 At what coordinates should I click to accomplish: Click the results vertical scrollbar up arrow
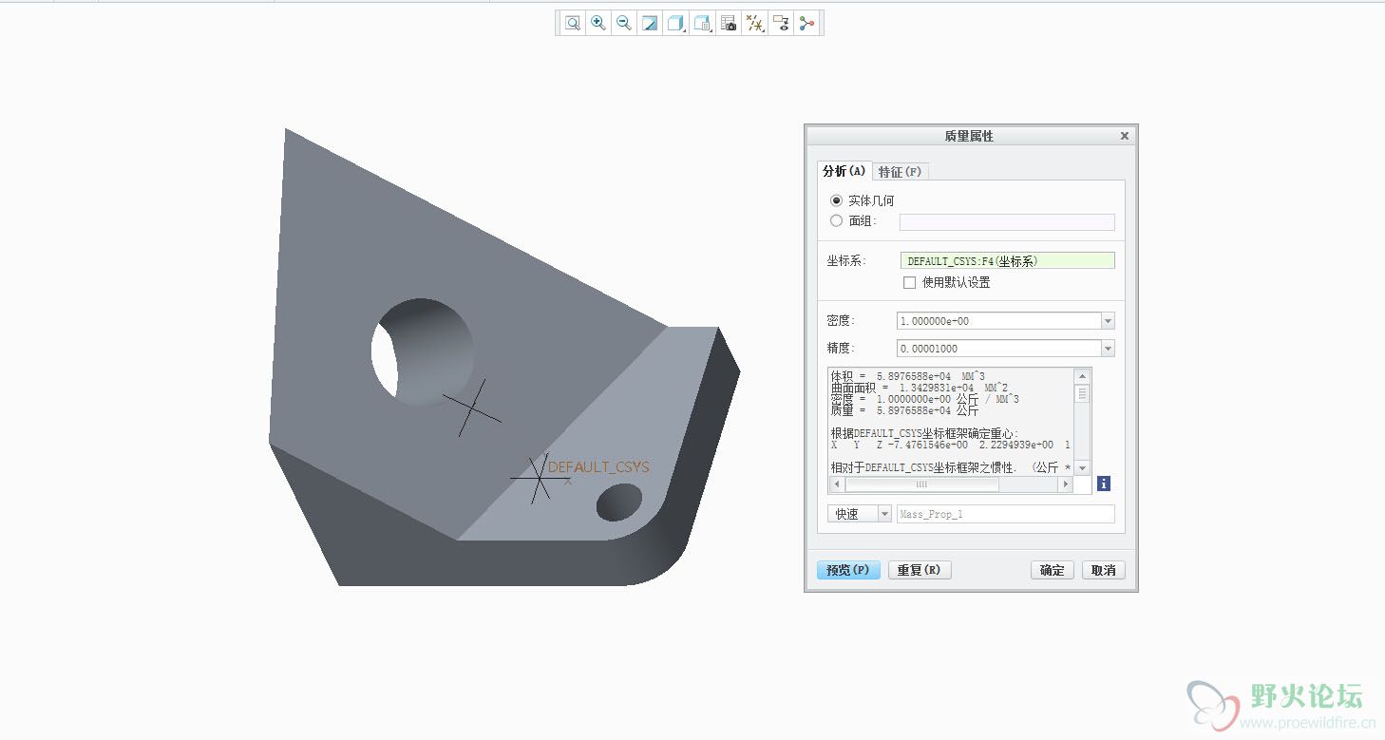tap(1082, 376)
